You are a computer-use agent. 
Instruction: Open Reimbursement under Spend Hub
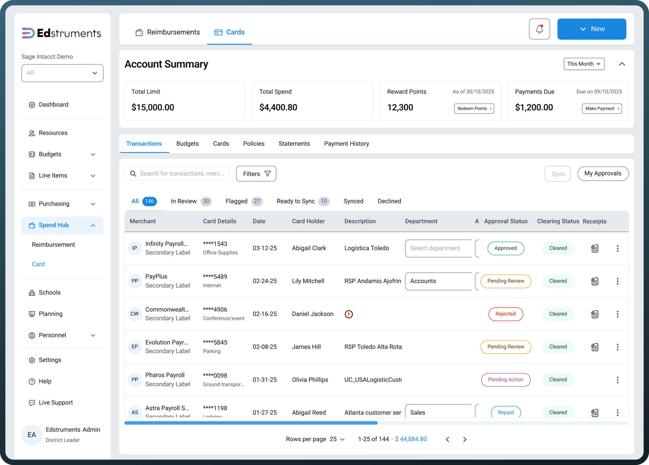coord(53,244)
